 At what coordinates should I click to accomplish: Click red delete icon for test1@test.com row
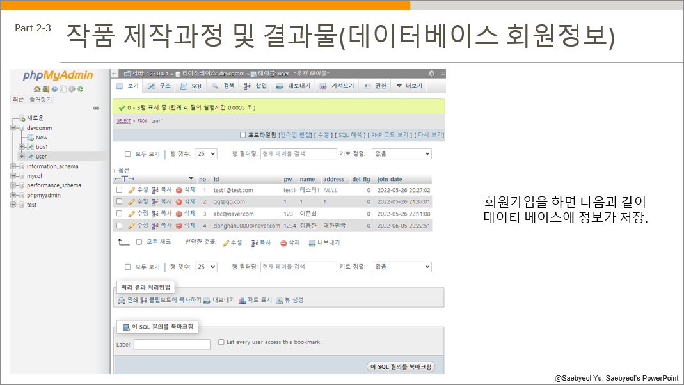click(179, 190)
